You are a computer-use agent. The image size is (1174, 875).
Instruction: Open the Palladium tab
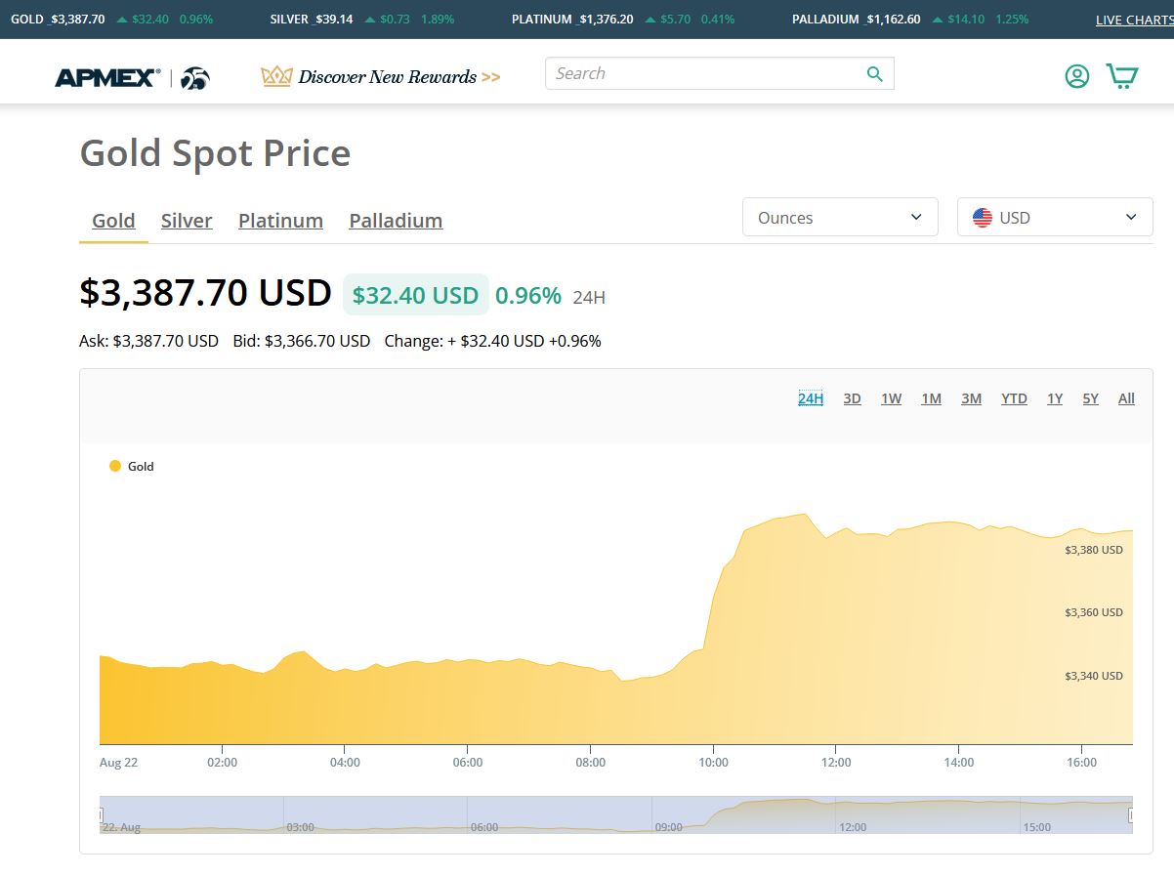[x=396, y=221]
